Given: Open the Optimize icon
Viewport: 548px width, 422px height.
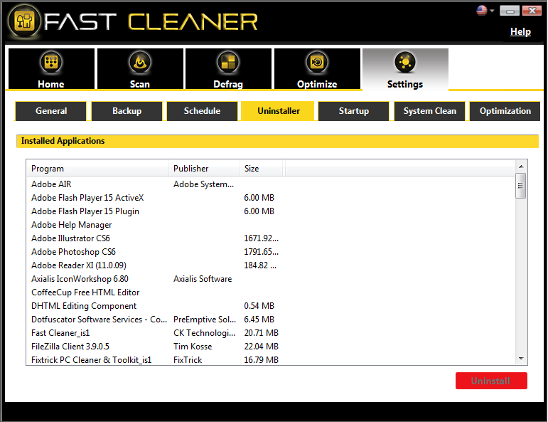Looking at the screenshot, I should pyautogui.click(x=317, y=63).
